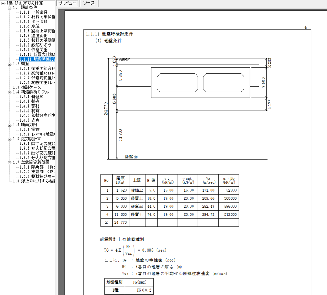Open 1.4.6 支点
The image size is (327, 295).
pos(29,120)
